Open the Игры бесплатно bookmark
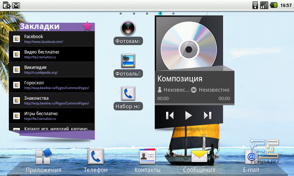This screenshot has width=294, height=176. point(51,116)
